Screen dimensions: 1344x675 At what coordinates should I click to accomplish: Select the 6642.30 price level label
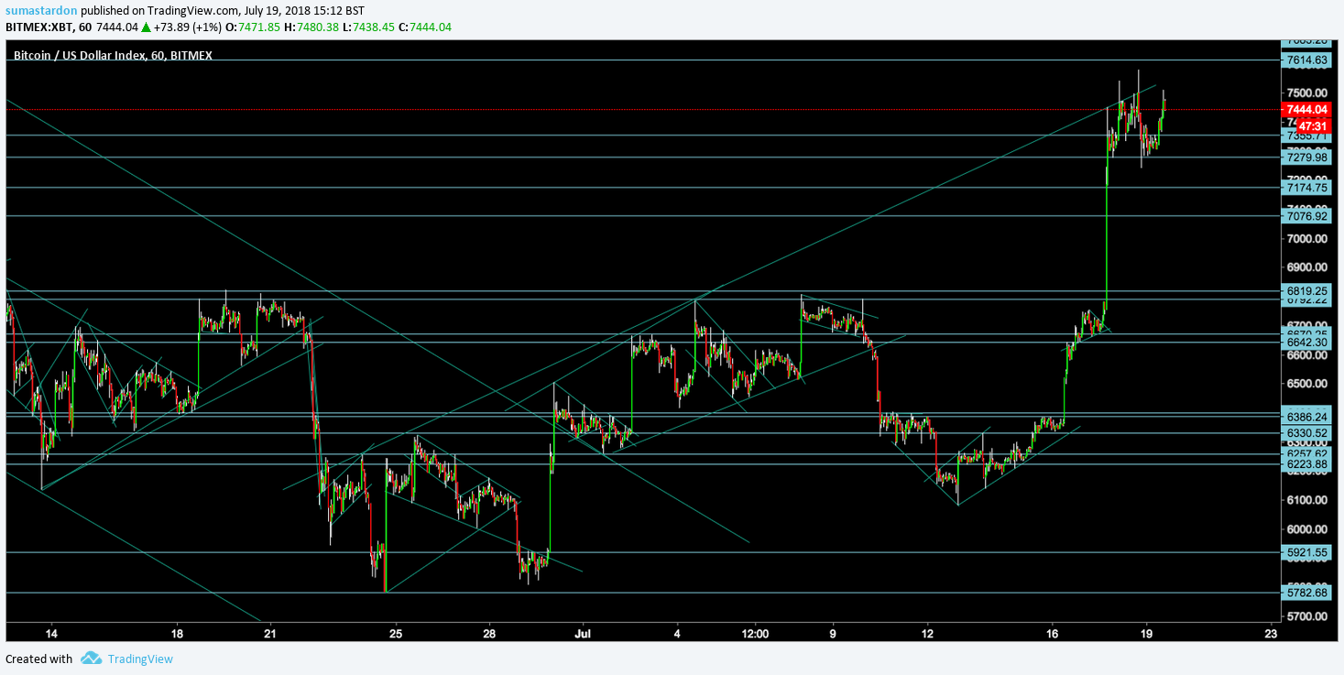(x=1306, y=343)
